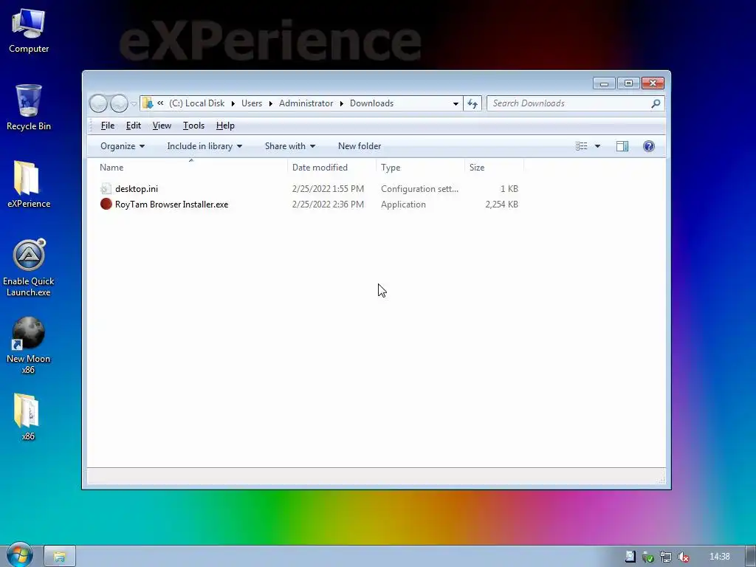This screenshot has height=567, width=756.
Task: Click date 2/25/2022 1:55 PM
Action: (328, 189)
